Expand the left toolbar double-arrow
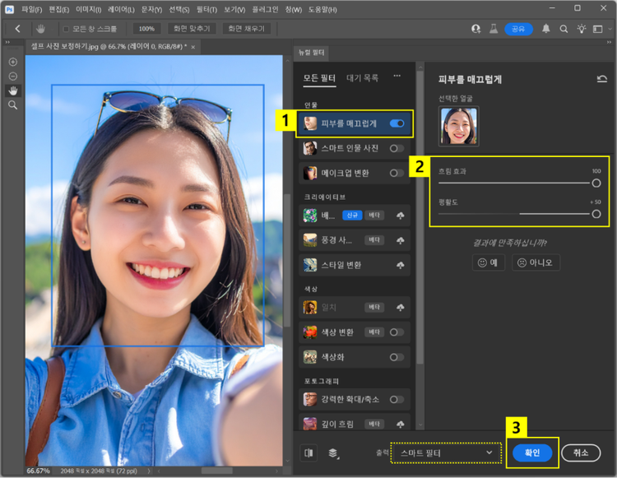This screenshot has width=617, height=478. pyautogui.click(x=7, y=42)
